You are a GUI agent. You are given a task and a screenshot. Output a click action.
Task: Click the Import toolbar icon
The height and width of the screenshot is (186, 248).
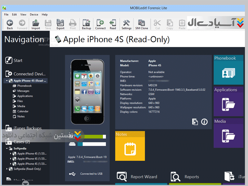[x=36, y=24]
